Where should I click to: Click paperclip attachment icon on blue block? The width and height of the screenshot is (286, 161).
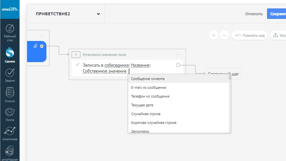tap(36, 46)
